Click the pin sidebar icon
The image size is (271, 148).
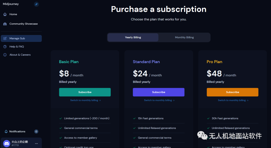tap(36, 4)
